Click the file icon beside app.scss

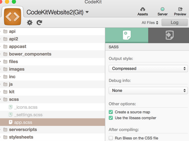point(11,122)
